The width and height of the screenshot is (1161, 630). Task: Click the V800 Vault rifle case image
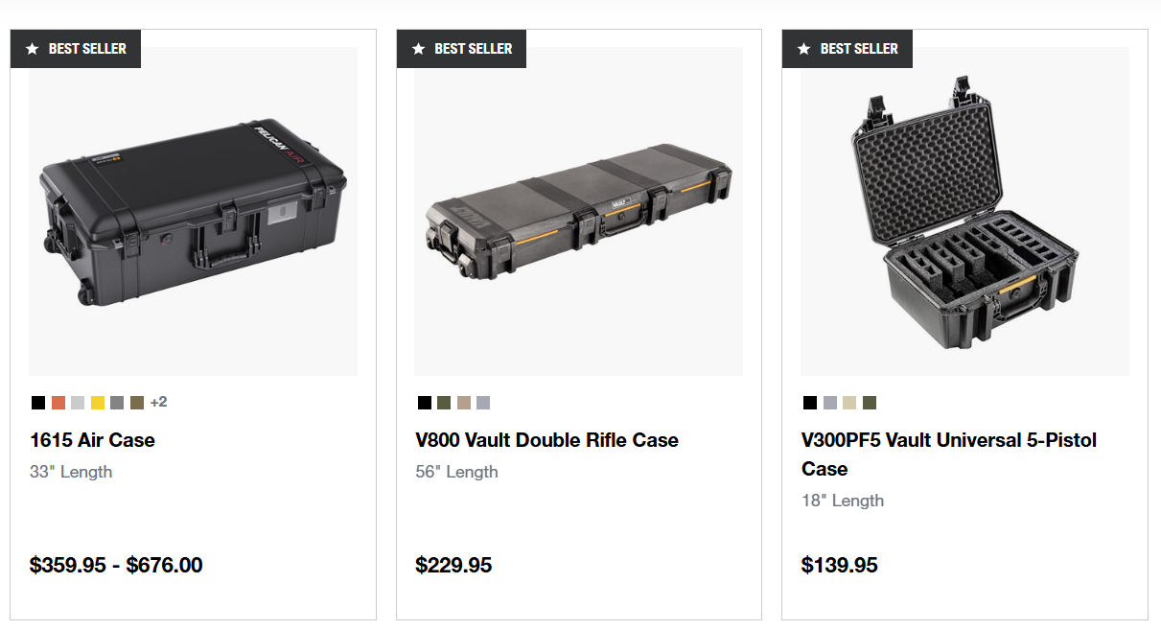[x=578, y=211]
